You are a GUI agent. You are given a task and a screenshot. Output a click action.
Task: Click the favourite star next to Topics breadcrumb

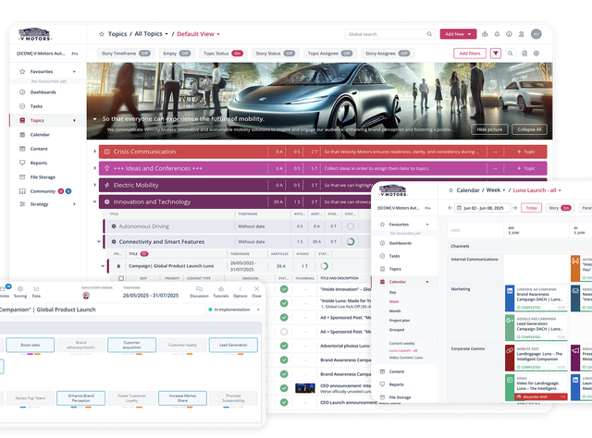click(102, 34)
